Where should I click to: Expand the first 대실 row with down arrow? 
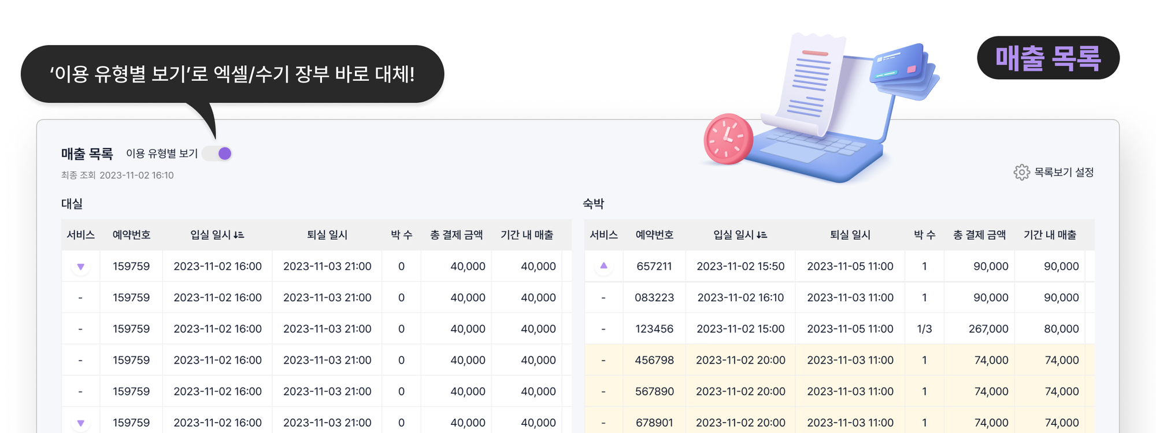(x=81, y=267)
